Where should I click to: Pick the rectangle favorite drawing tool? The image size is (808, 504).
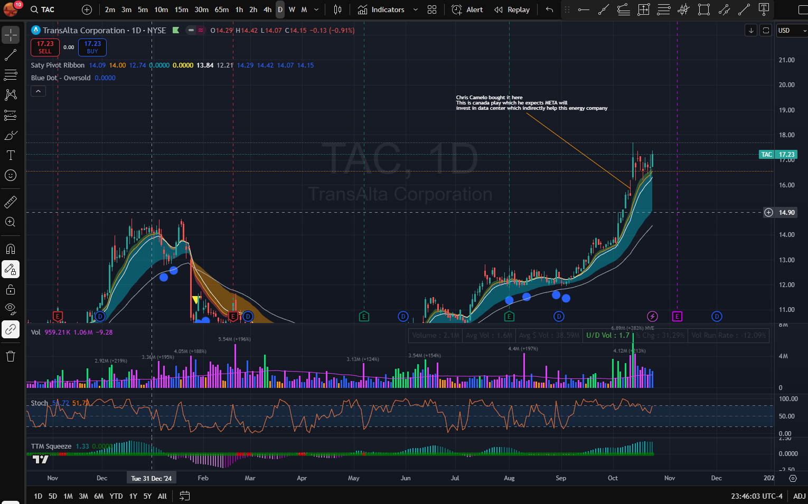(703, 9)
